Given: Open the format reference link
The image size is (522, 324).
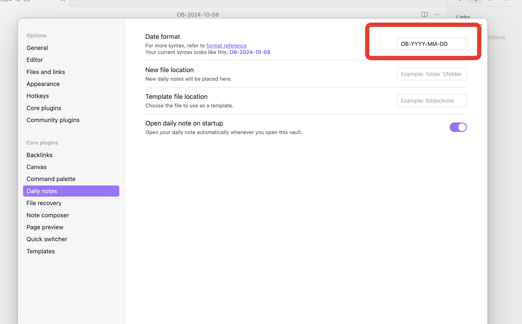Looking at the screenshot, I should point(226,46).
